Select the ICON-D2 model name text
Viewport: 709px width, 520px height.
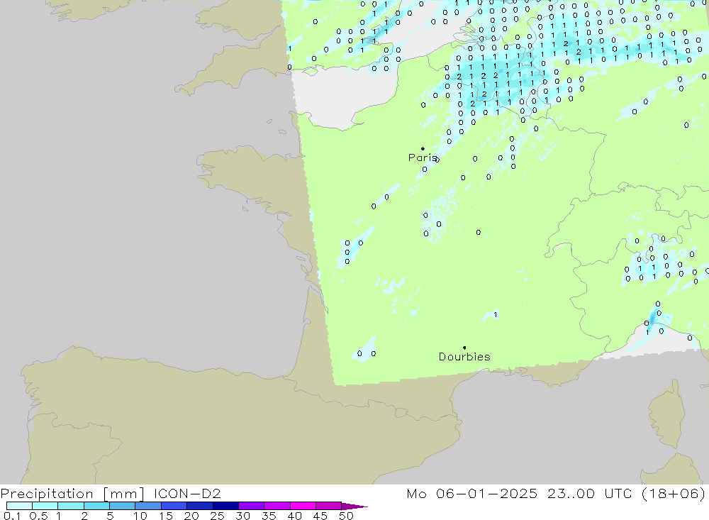[187, 494]
